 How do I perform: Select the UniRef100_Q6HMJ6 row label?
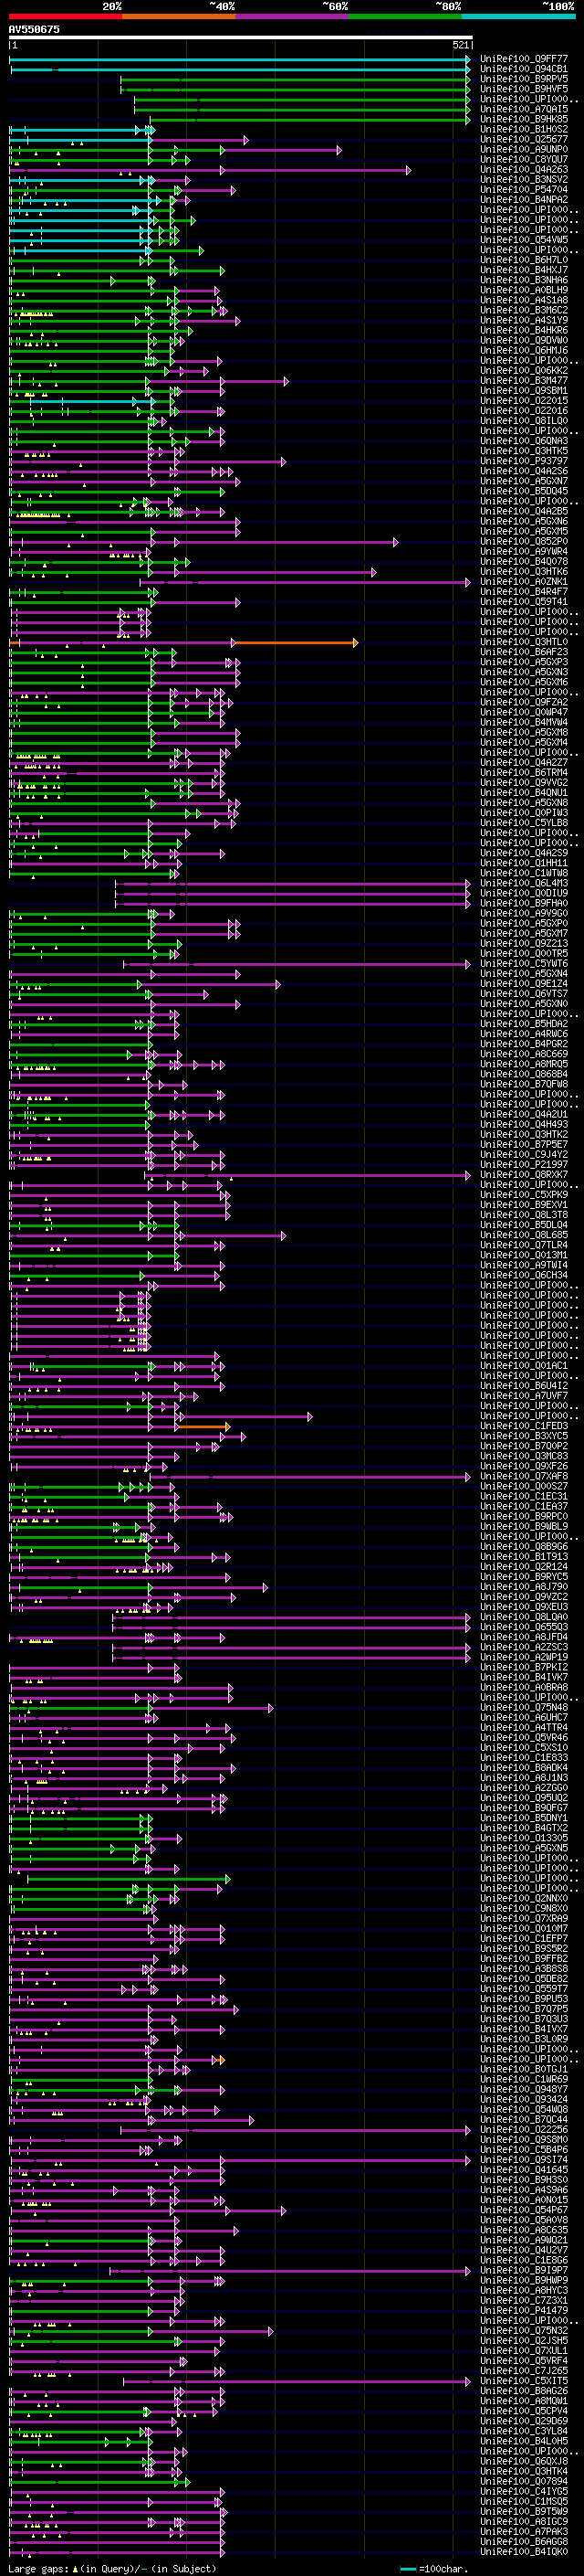pyautogui.click(x=524, y=350)
